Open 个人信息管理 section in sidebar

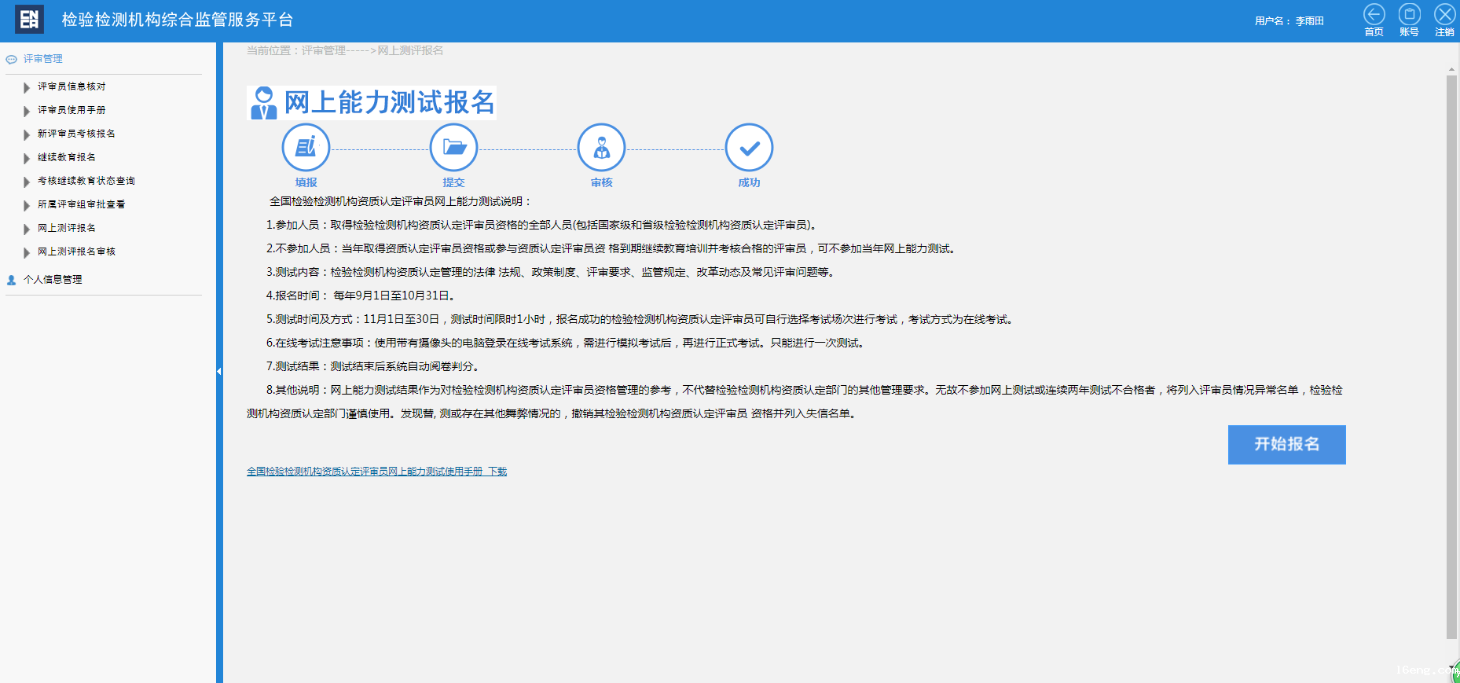click(52, 280)
